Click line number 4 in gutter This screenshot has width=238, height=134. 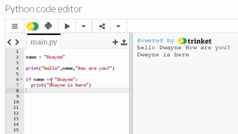coord(17,68)
